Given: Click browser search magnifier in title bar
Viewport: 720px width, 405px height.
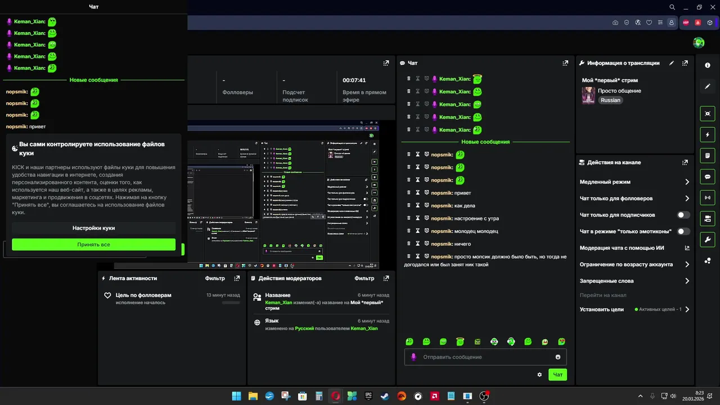Looking at the screenshot, I should point(672,7).
